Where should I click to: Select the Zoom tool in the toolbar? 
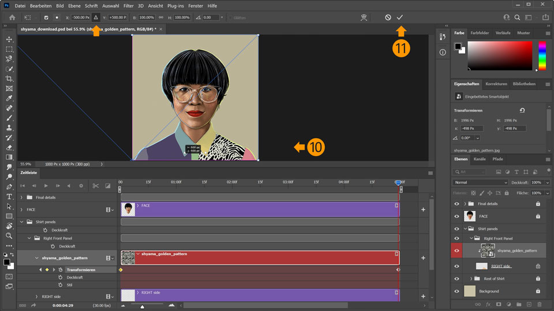tap(9, 236)
